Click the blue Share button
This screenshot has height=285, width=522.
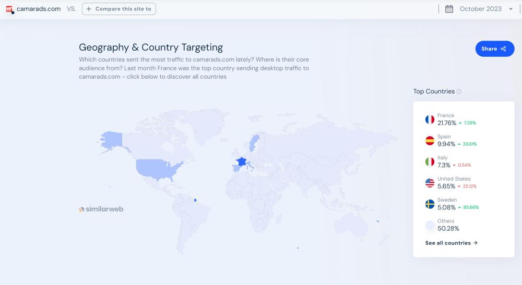pyautogui.click(x=494, y=49)
